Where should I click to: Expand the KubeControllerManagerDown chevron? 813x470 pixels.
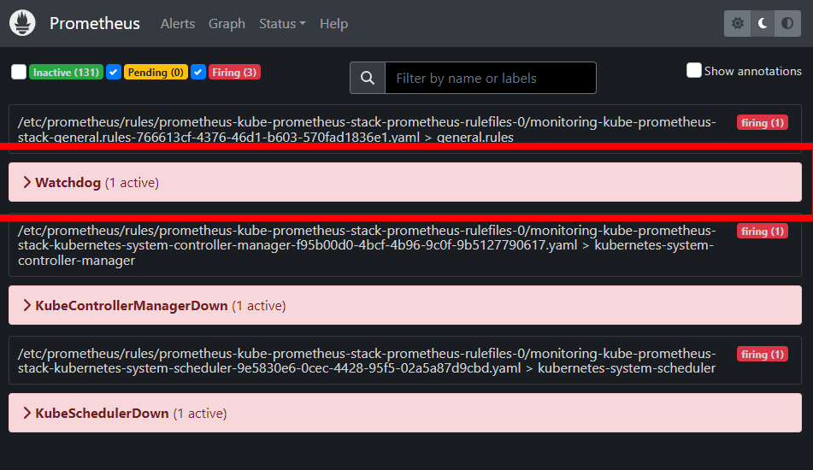coord(27,305)
